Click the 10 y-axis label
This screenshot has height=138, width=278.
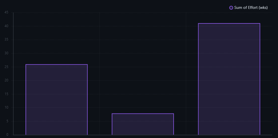pyautogui.click(x=6, y=107)
